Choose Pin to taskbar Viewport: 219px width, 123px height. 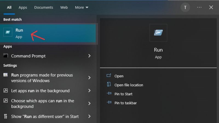tap(126, 103)
